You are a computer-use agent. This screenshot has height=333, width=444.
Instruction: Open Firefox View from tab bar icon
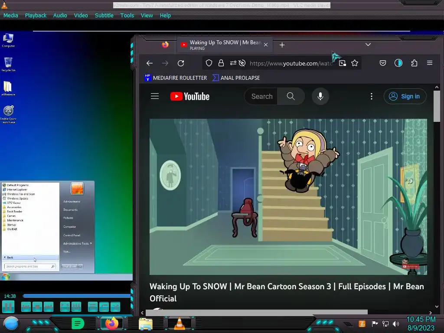point(165,45)
